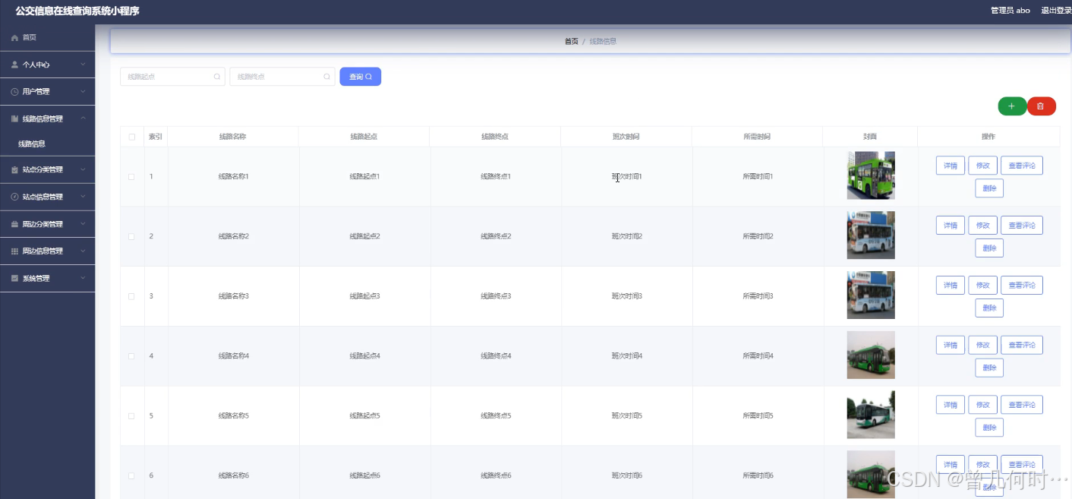Expand the 周边分类管理 menu chevron
The height and width of the screenshot is (499, 1072).
point(83,224)
